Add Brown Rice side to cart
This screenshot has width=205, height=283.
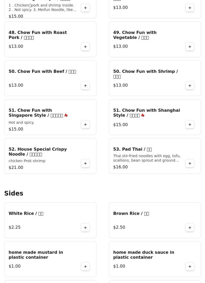(190, 227)
